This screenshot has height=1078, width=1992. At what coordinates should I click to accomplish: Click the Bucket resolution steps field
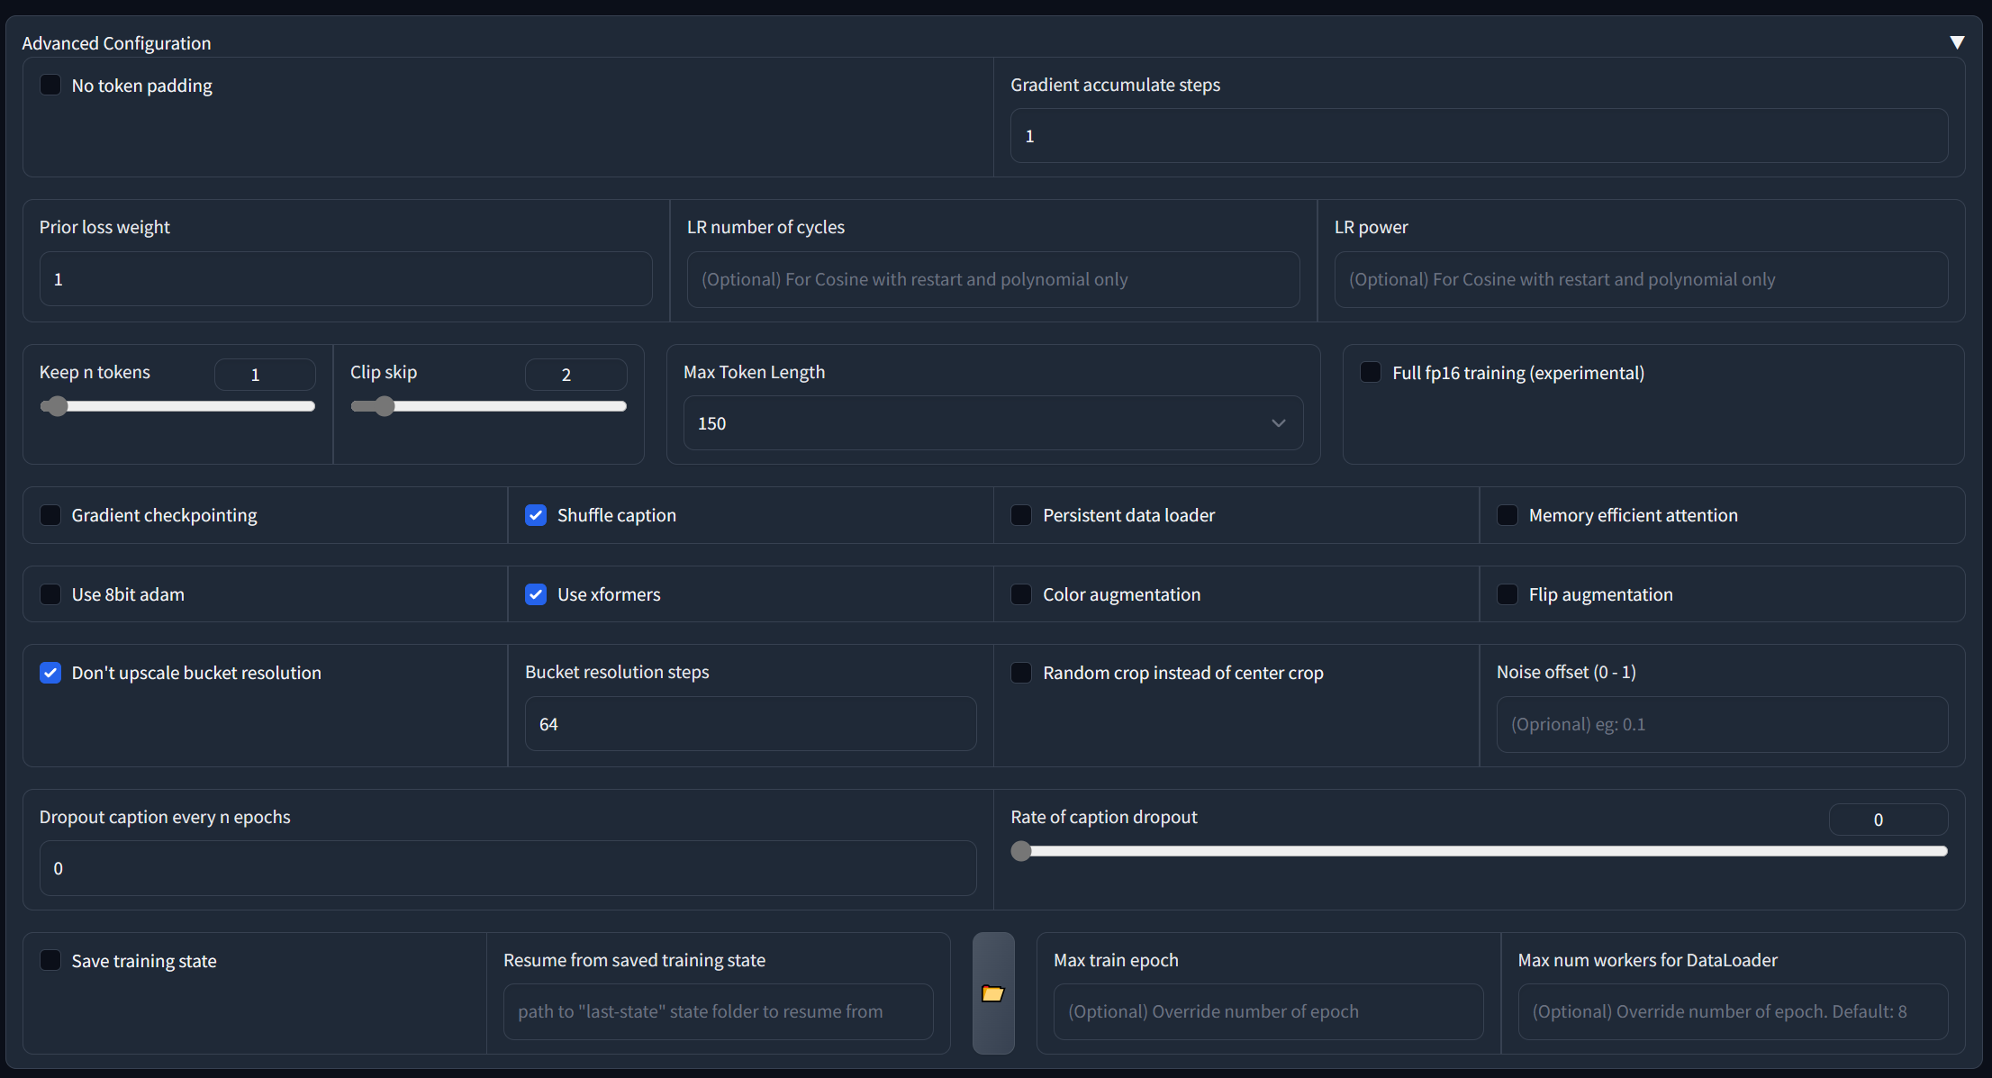[749, 724]
